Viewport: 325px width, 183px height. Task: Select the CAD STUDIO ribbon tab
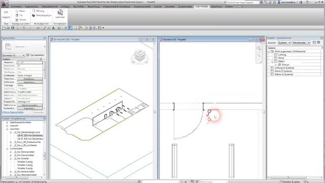(202, 7)
